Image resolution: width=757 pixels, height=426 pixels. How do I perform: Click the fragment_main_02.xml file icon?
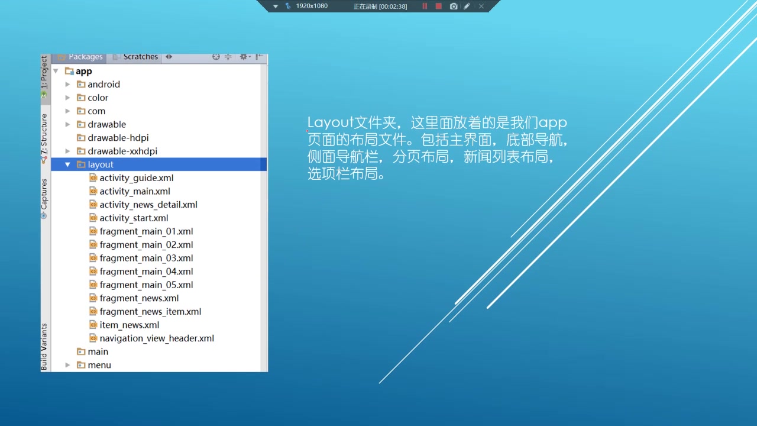(x=93, y=244)
